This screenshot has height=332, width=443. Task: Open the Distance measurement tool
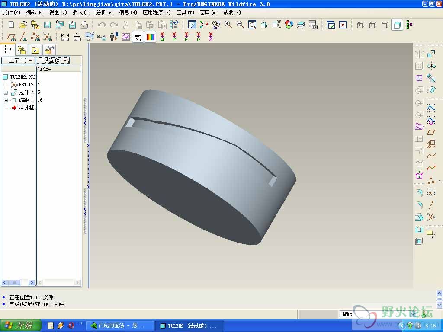tap(65, 37)
